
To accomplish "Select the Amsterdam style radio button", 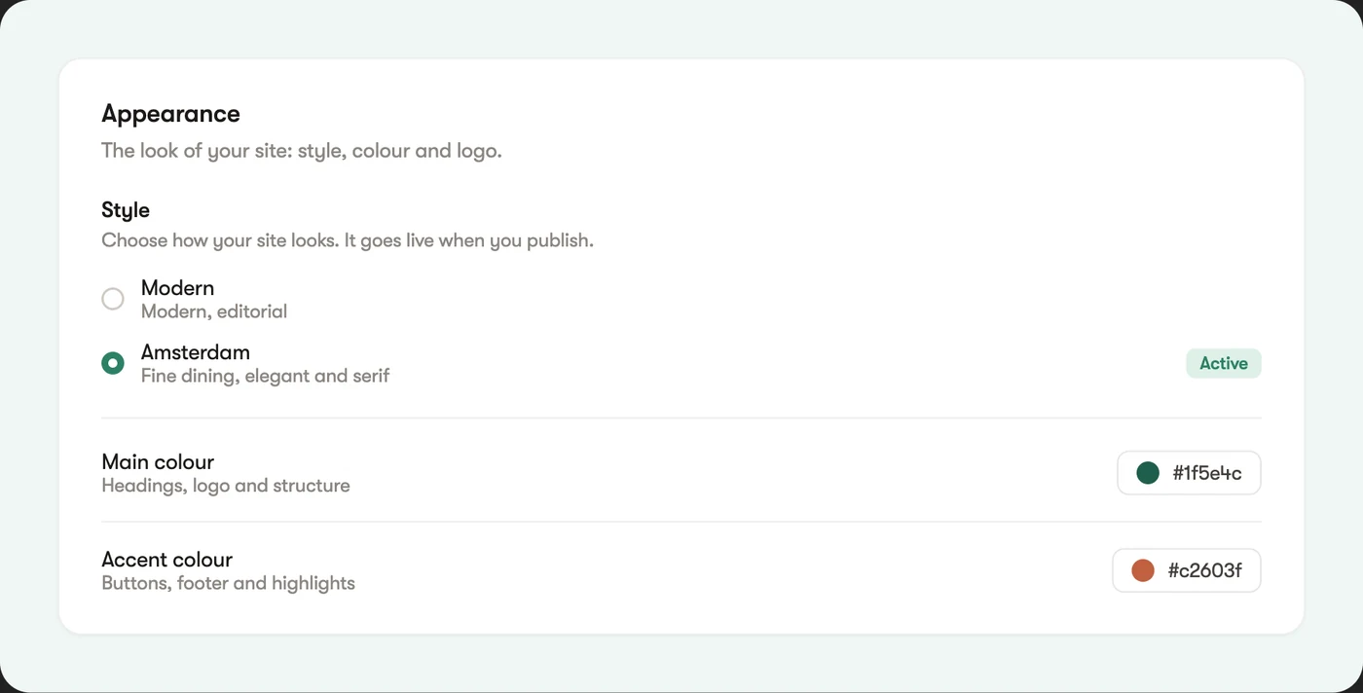I will pyautogui.click(x=113, y=363).
